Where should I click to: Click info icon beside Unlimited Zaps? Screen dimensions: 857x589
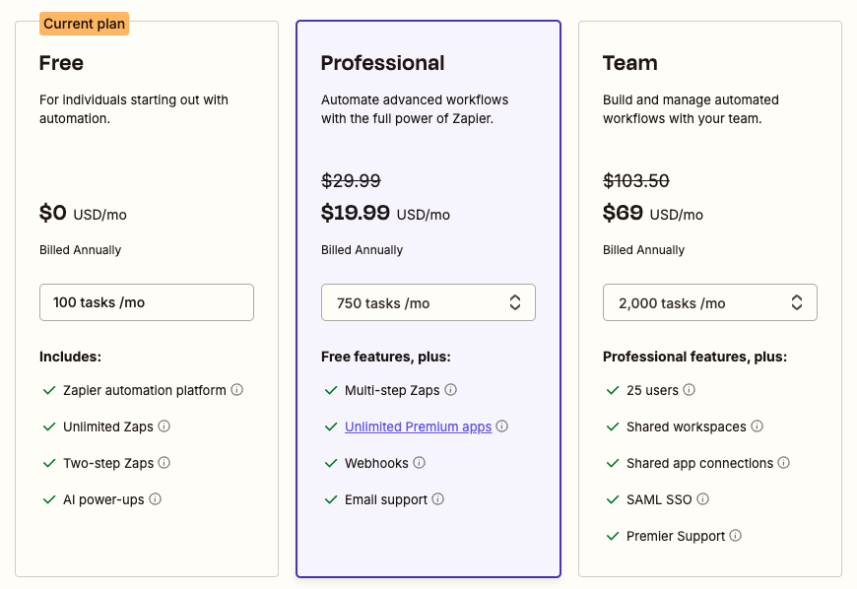point(164,426)
